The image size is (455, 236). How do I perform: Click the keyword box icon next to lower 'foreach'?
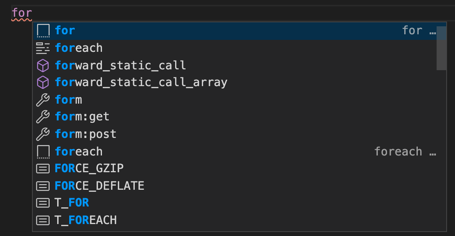43,151
